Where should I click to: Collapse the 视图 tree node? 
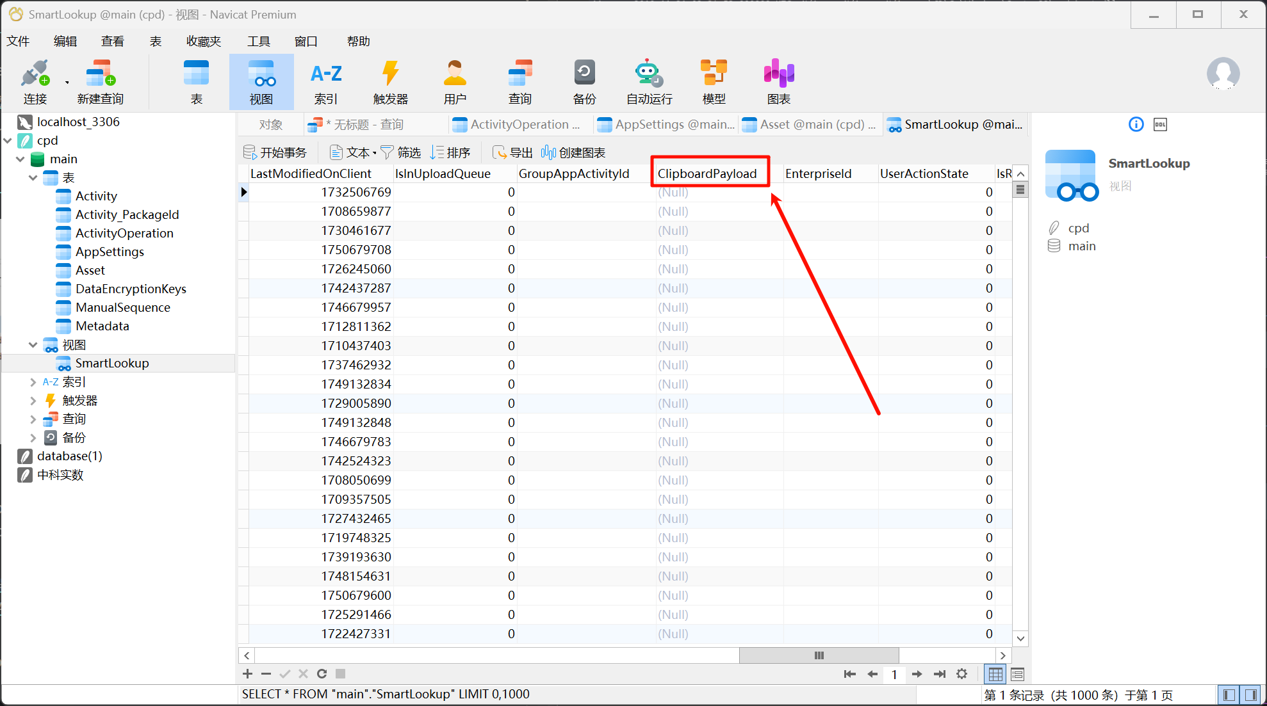pyautogui.click(x=33, y=345)
